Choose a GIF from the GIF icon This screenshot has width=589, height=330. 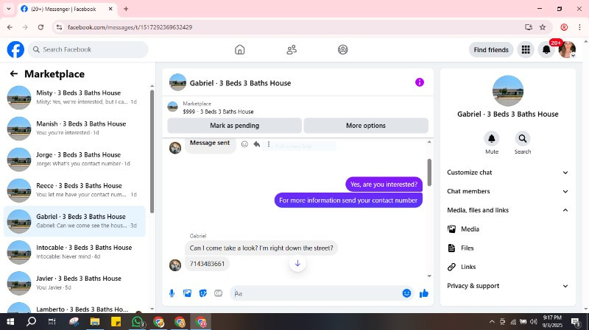pos(218,293)
